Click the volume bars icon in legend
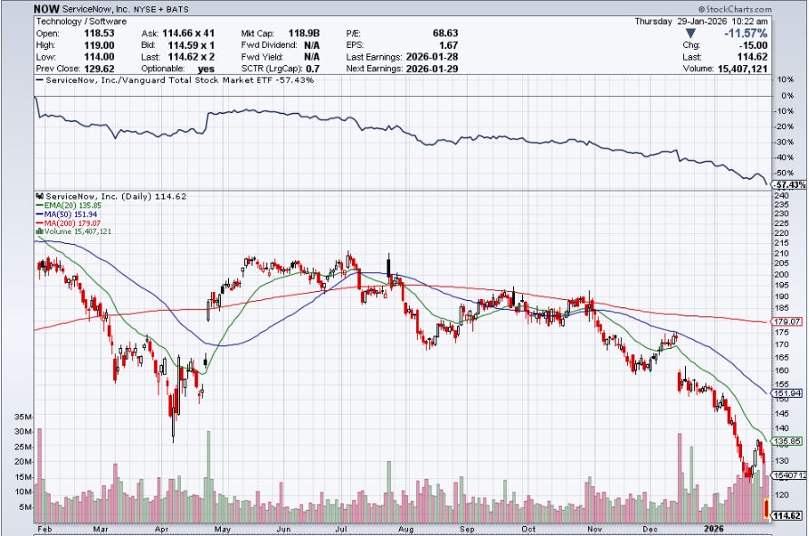This screenshot has height=536, width=809. (x=39, y=231)
